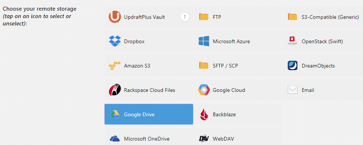Click the Backblaze text label

point(224,114)
